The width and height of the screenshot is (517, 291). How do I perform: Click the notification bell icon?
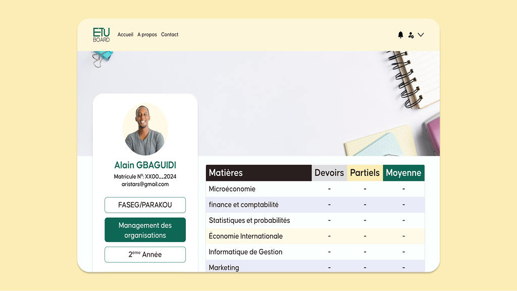[400, 35]
